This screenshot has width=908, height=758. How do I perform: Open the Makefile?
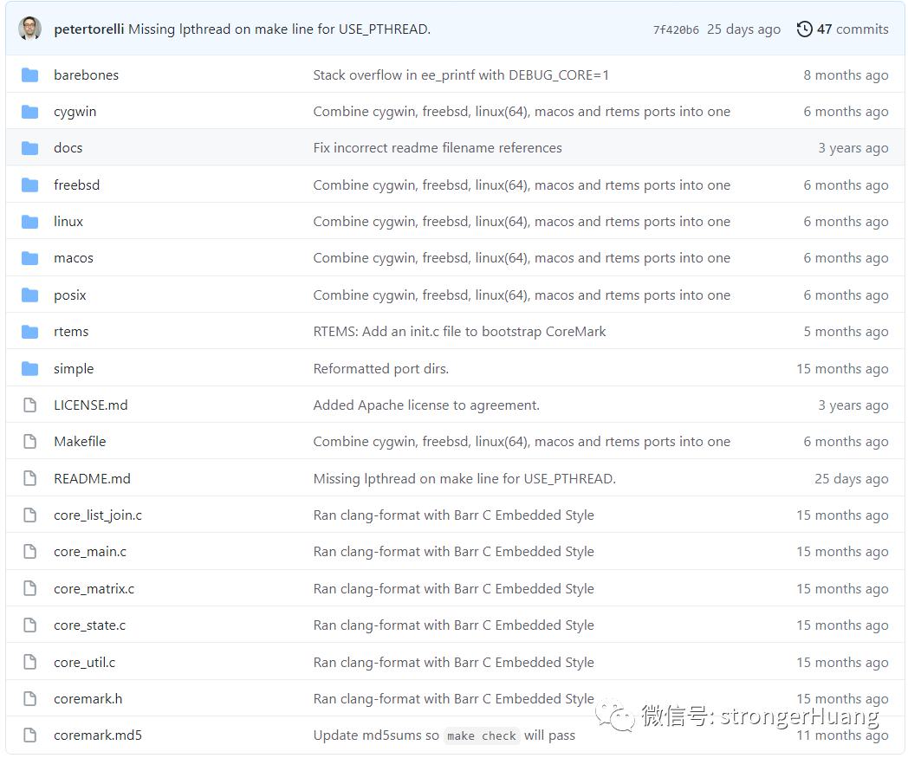pyautogui.click(x=80, y=441)
